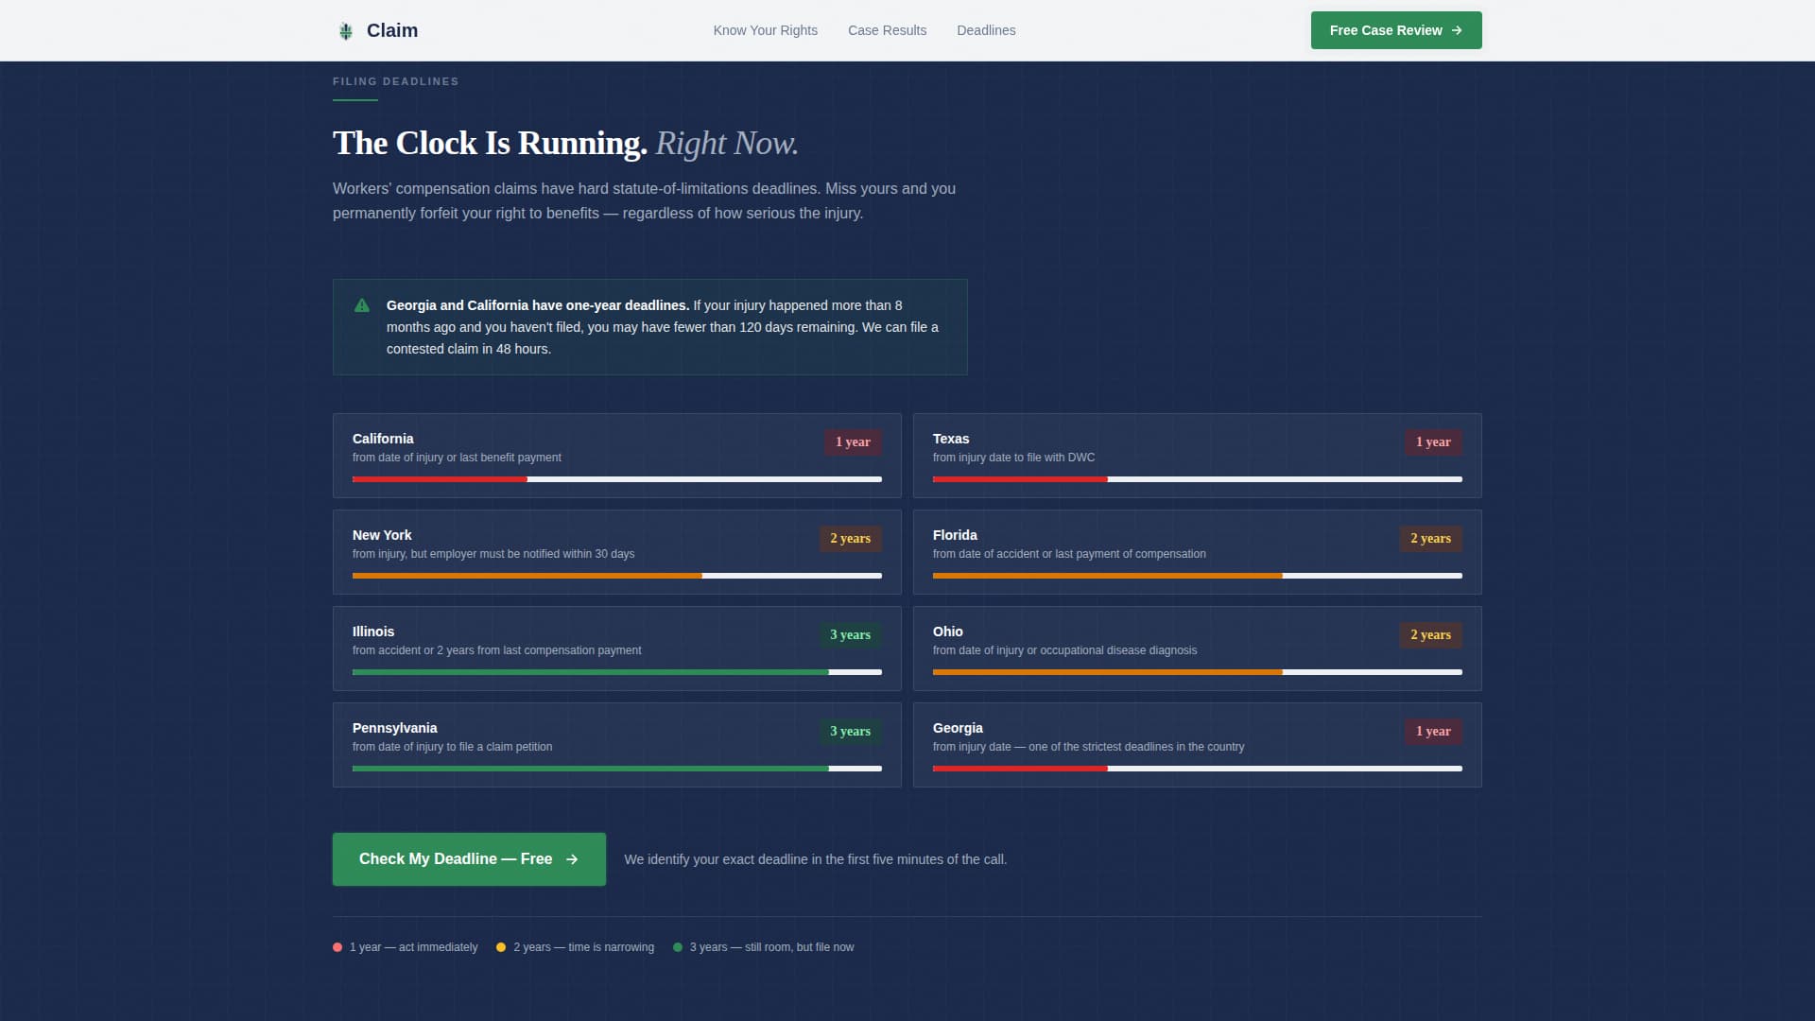This screenshot has width=1815, height=1021.
Task: Select the Ohio state card
Action: (1198, 649)
